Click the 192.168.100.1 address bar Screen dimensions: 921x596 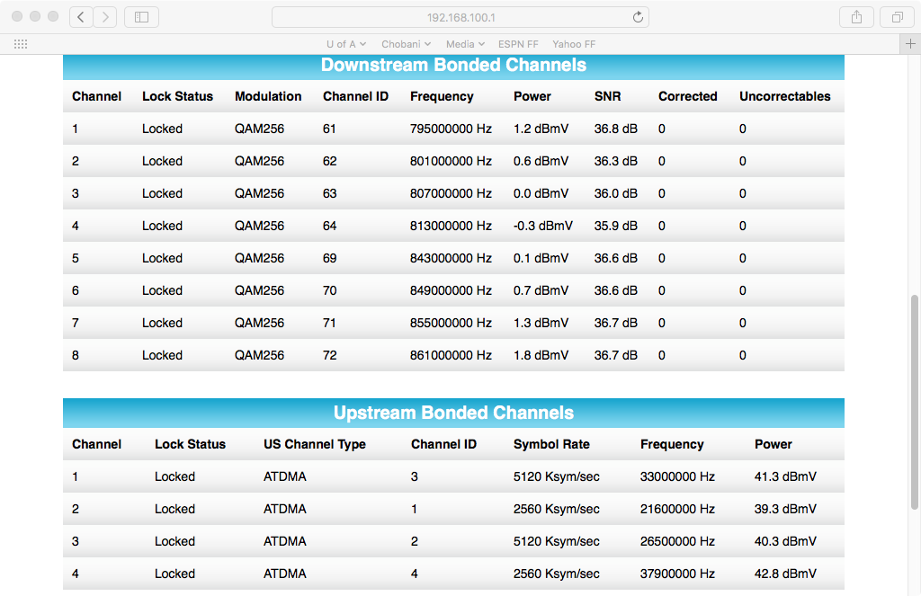[x=460, y=17]
